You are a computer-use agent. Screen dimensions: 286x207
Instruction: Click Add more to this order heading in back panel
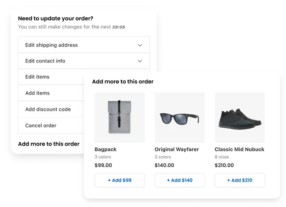[49, 144]
